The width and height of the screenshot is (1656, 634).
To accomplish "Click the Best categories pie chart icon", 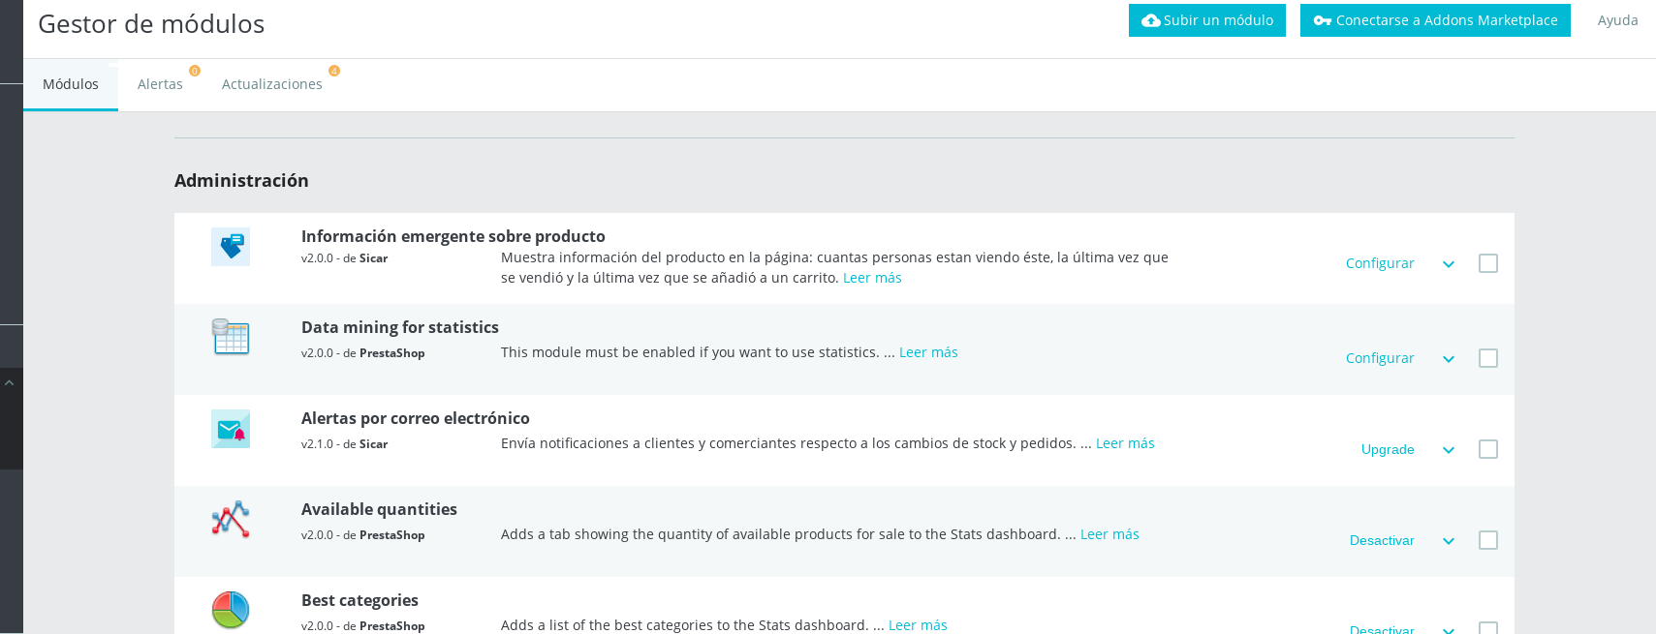I will pos(231,610).
